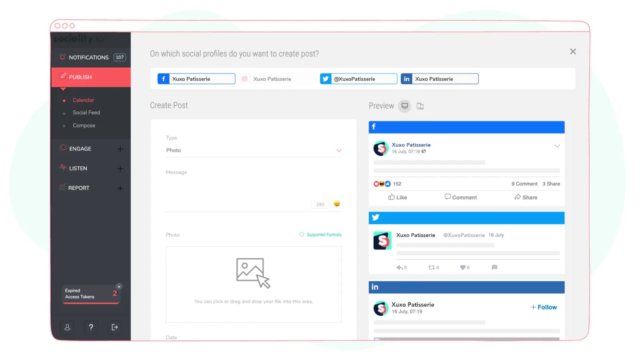Click the logout icon in sidebar

(x=114, y=327)
